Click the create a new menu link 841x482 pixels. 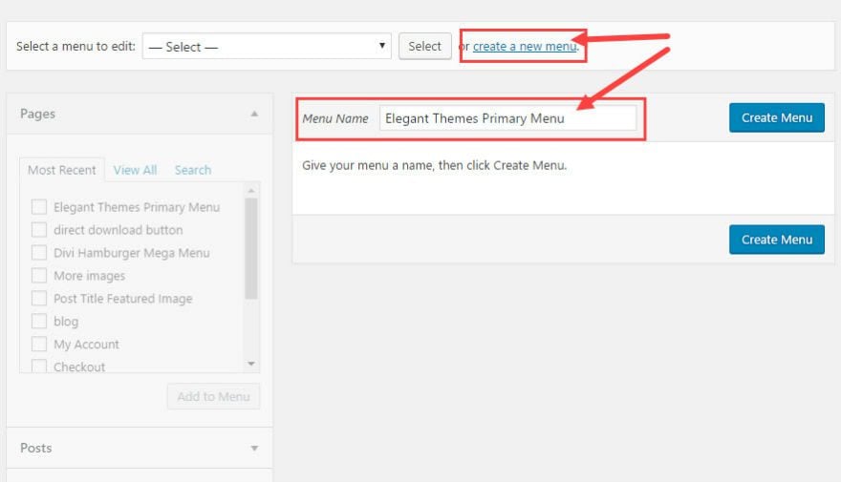tap(525, 47)
